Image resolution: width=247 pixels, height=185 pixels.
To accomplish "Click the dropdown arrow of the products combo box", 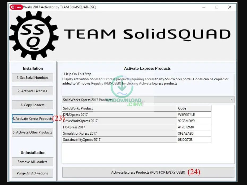I will pos(232,100).
